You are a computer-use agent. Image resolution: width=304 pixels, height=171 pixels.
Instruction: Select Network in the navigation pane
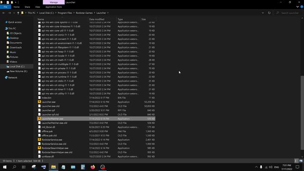pos(13,77)
